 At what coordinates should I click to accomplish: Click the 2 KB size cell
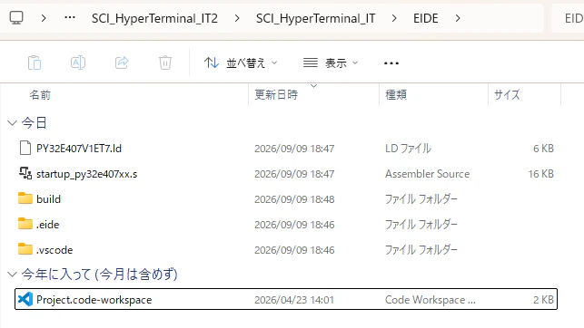[543, 300]
